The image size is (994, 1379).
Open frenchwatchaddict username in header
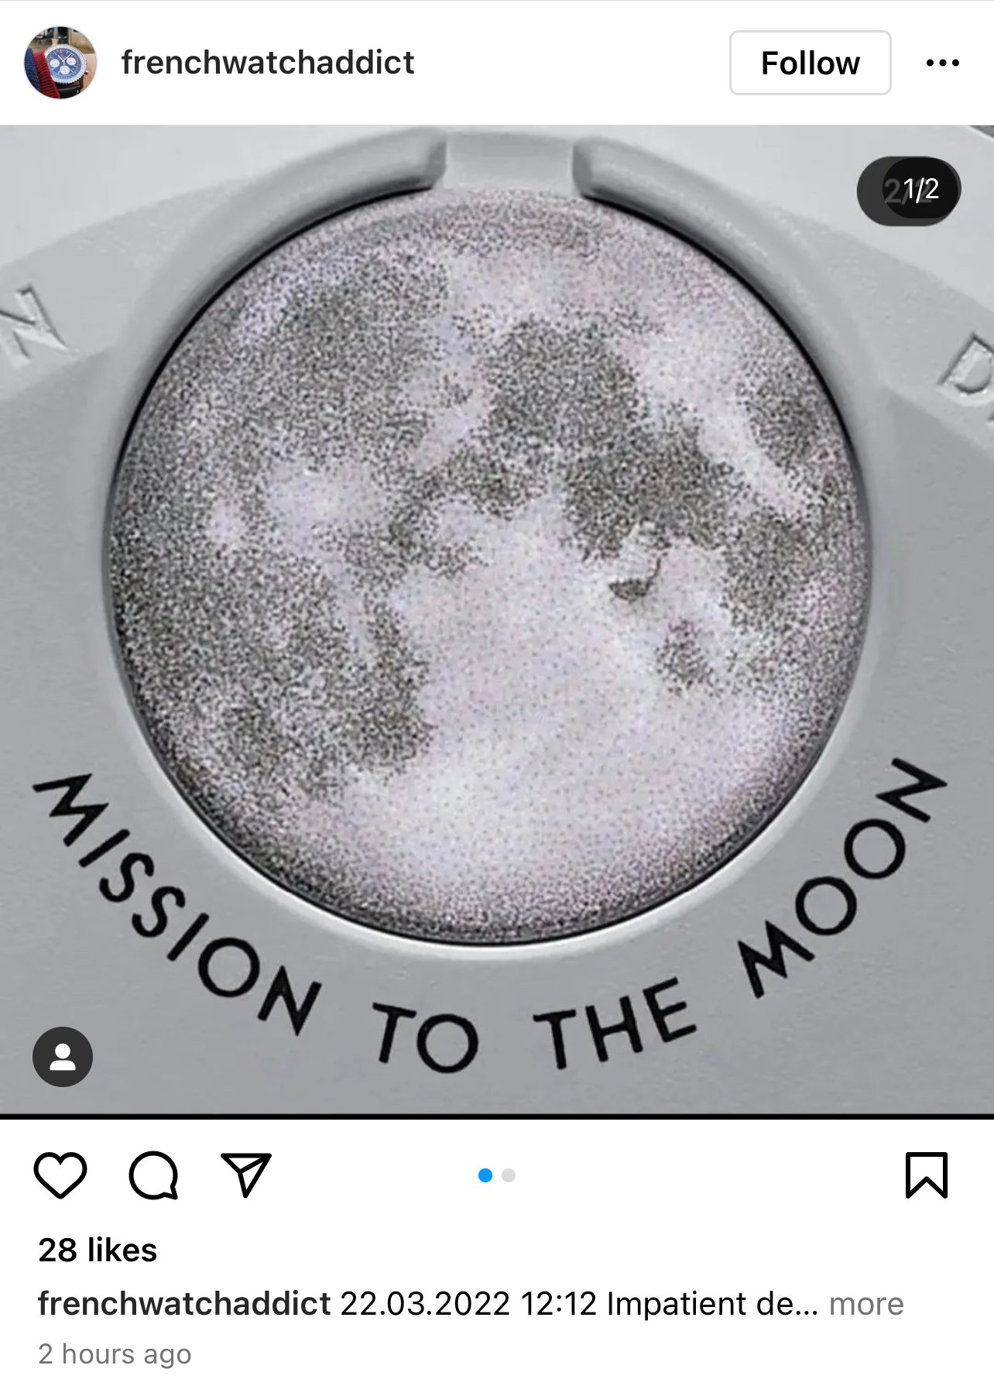point(268,63)
